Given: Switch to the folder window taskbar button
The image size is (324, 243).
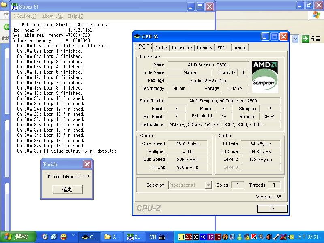Looking at the screenshot, I should [x=112, y=237].
